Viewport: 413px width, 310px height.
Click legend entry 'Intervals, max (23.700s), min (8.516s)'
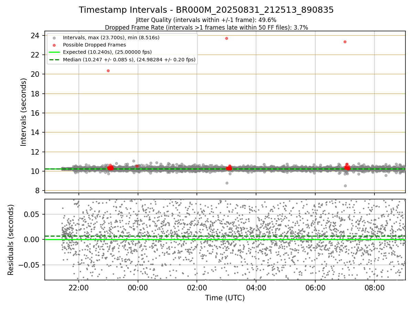click(111, 37)
